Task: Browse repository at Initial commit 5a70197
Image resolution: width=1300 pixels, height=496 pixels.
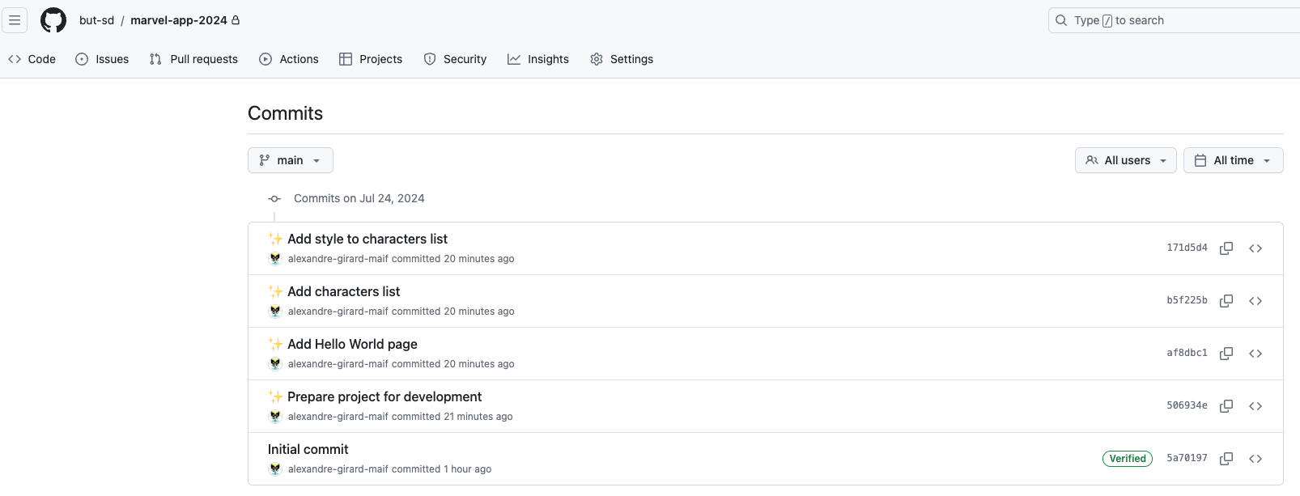Action: point(1255,459)
